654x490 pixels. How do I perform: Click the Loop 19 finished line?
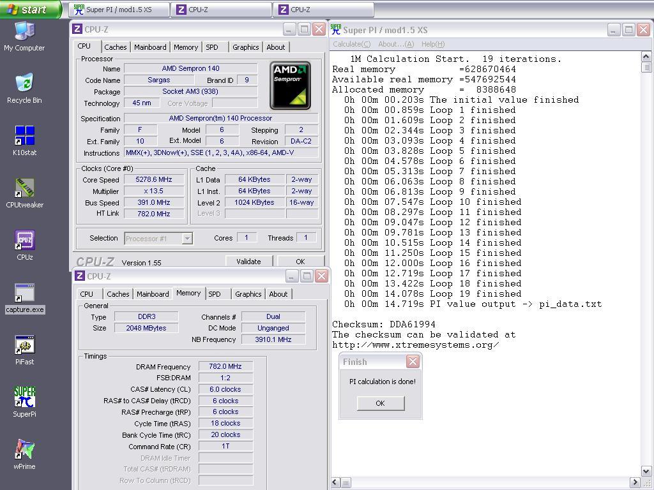432,293
